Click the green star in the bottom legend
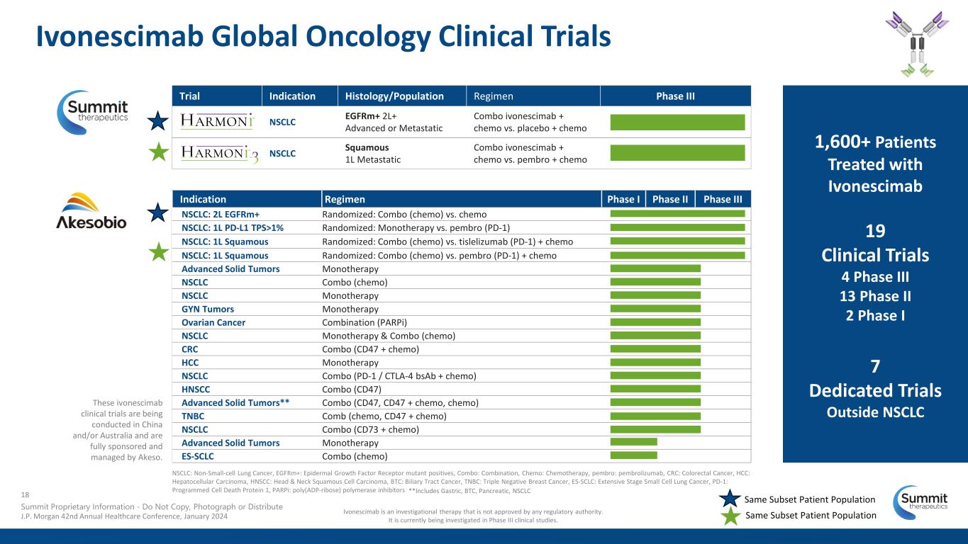 (730, 516)
